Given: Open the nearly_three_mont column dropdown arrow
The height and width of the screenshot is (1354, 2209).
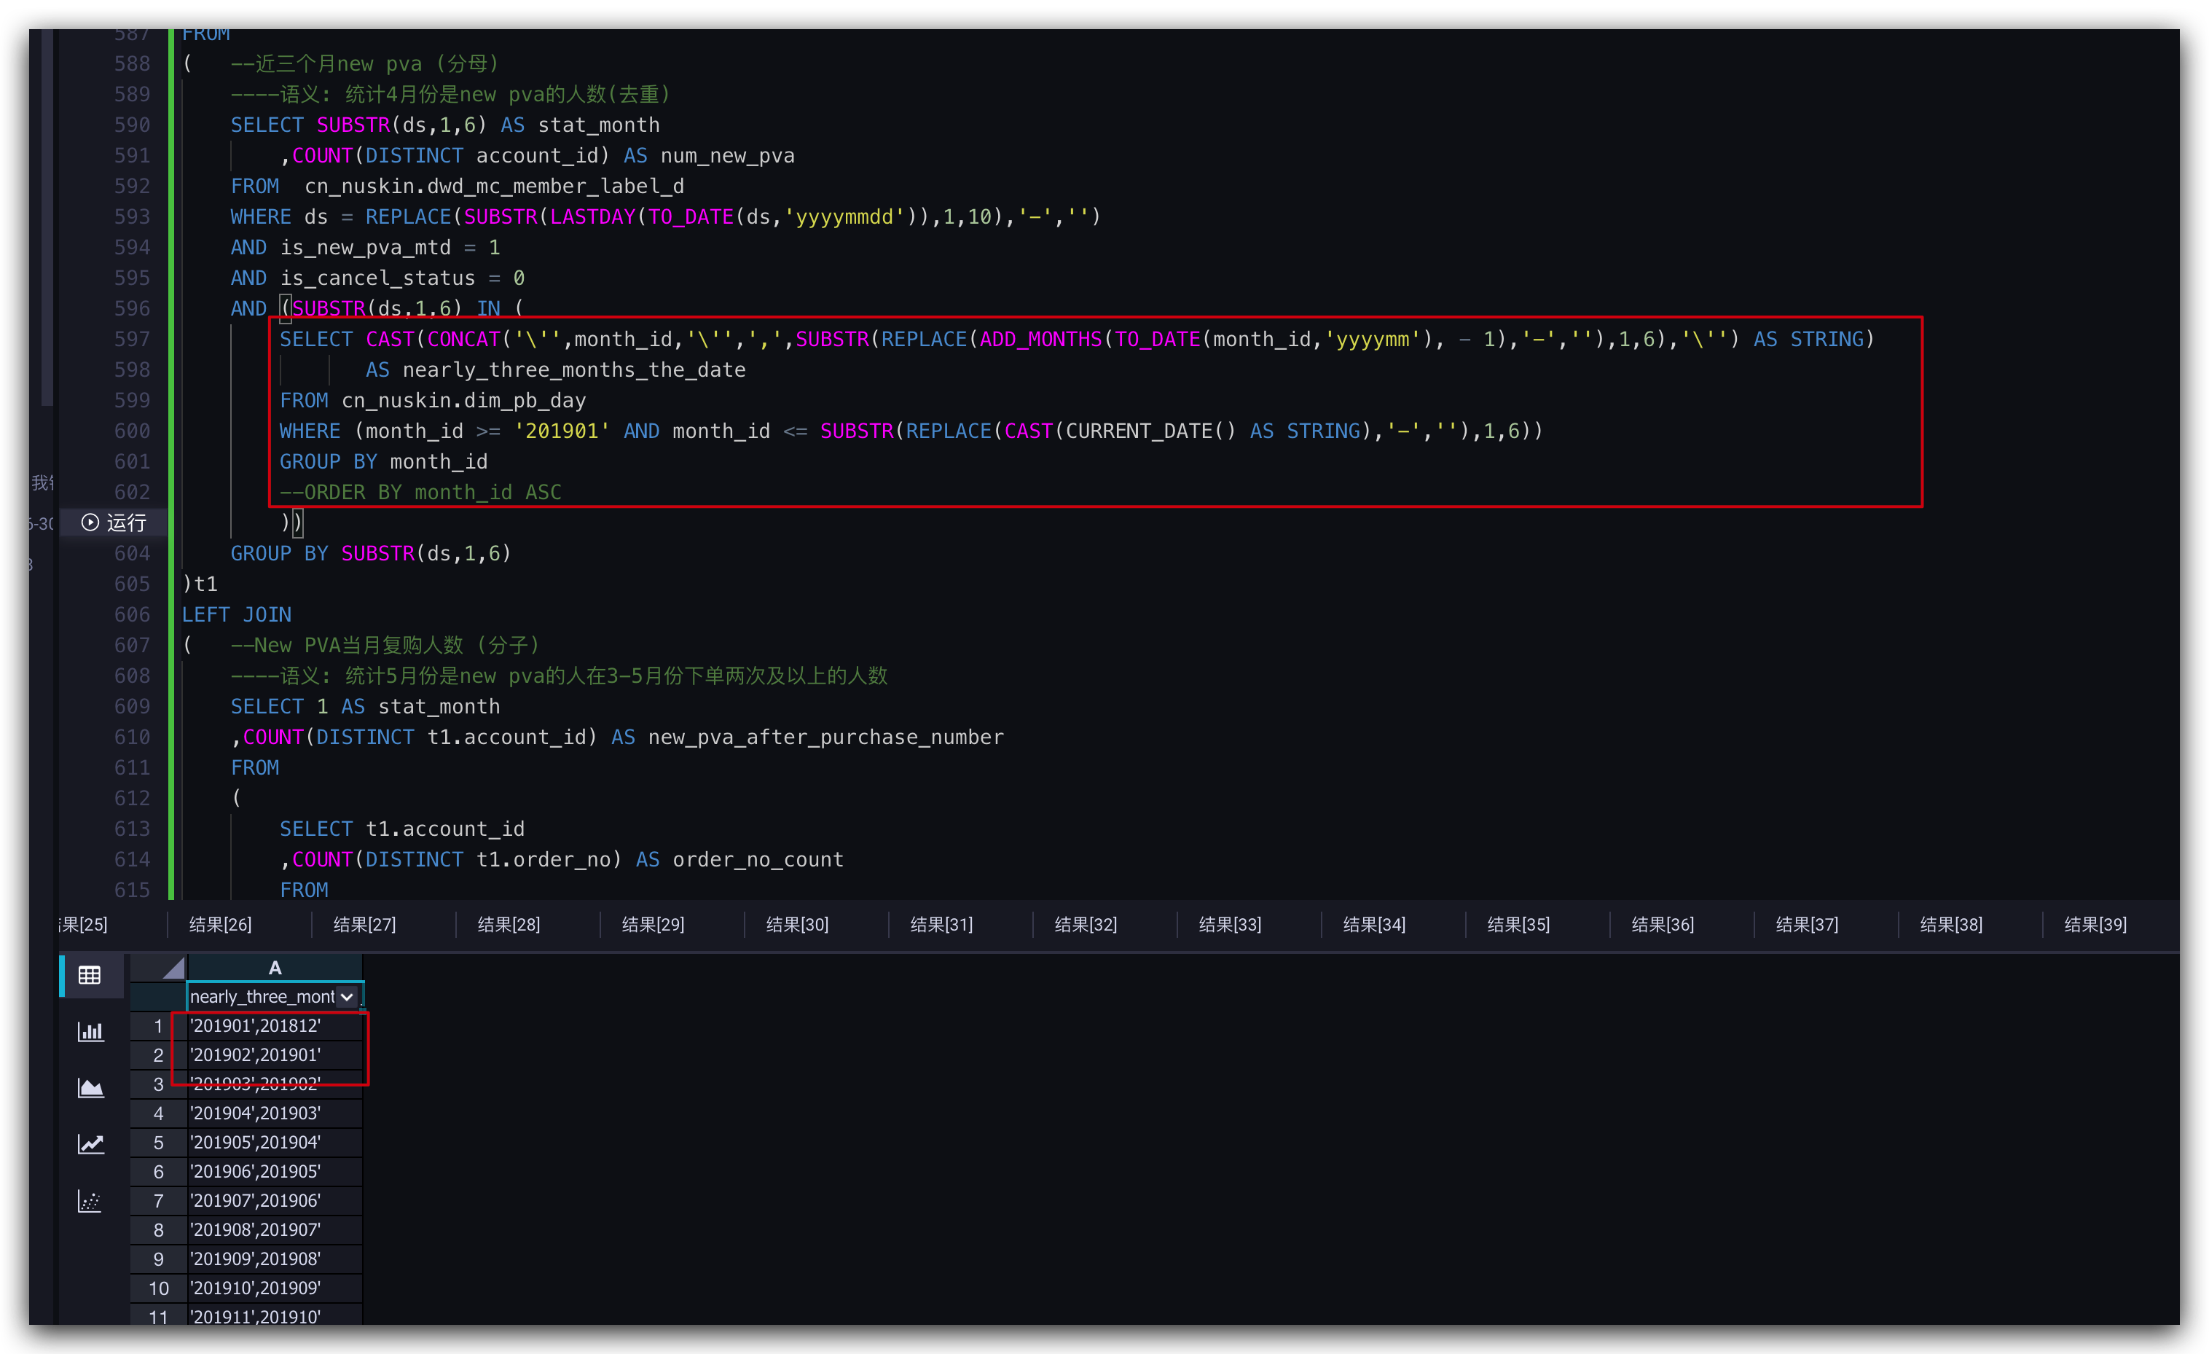Looking at the screenshot, I should click(x=346, y=996).
